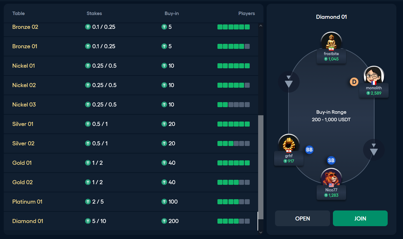Sort tables by Stakes column header

point(94,13)
